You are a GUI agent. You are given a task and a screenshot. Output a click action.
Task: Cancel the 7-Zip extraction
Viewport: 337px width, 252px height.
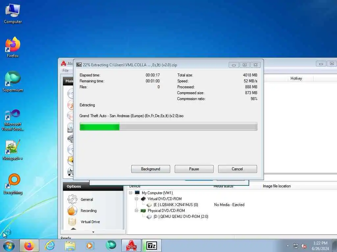click(x=237, y=169)
